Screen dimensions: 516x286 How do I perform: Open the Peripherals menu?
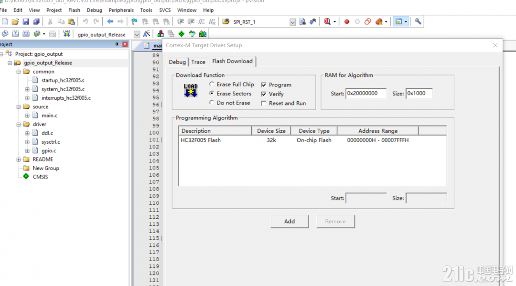(121, 10)
